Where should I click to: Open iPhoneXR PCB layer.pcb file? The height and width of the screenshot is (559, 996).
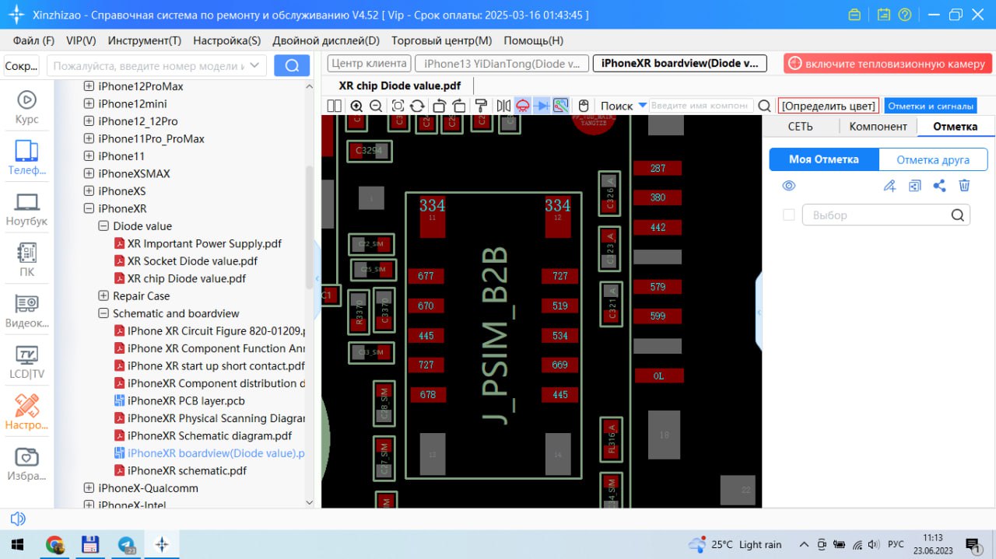click(x=186, y=401)
